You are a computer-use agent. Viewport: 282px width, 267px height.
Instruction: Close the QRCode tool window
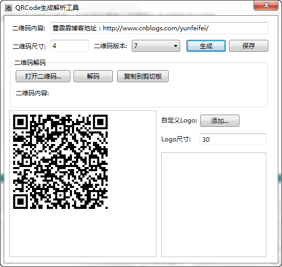(x=266, y=6)
